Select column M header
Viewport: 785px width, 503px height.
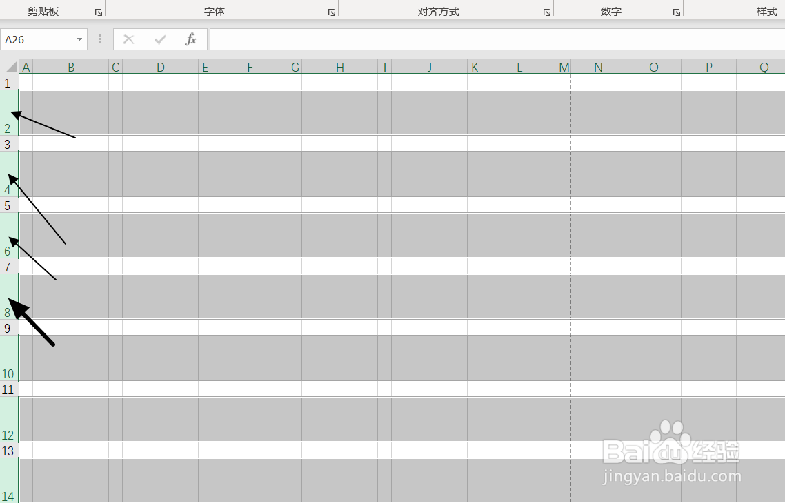click(564, 67)
